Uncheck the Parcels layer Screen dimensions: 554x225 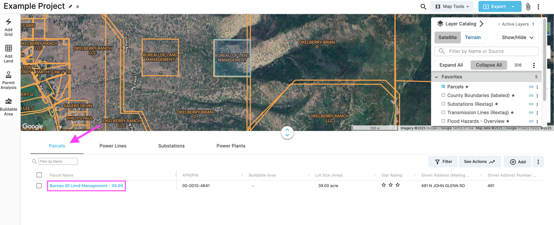[443, 87]
